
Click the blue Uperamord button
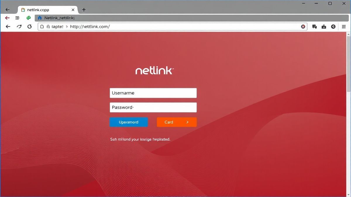[129, 122]
